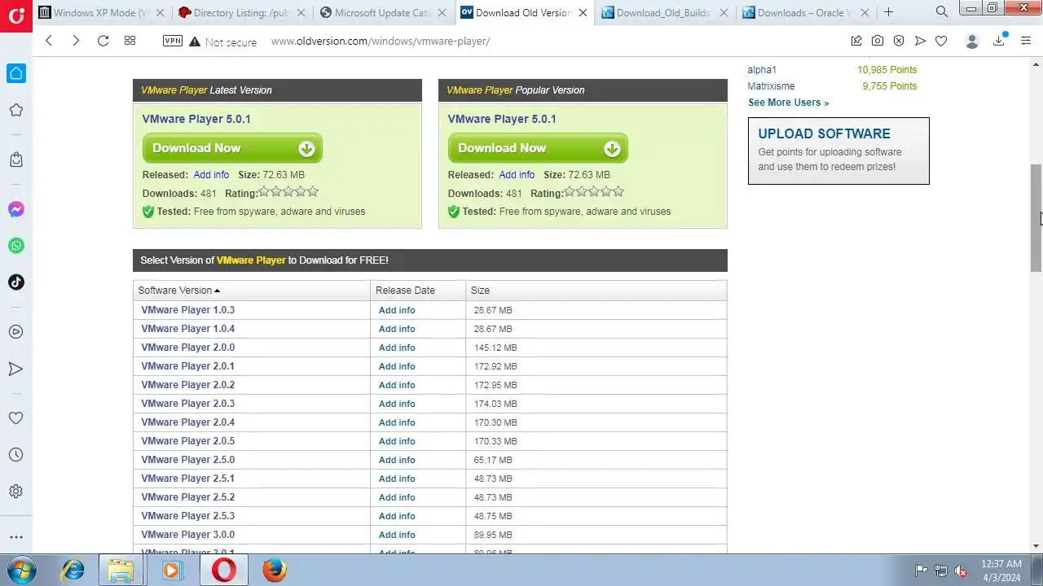Click Download Now under Popular Version
Viewport: 1043px width, 586px height.
click(x=538, y=148)
